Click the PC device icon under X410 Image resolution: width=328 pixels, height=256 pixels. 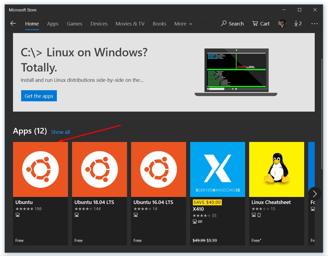tap(194, 222)
